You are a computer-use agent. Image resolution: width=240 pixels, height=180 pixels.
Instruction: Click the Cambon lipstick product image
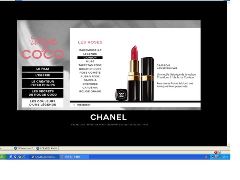(x=135, y=73)
